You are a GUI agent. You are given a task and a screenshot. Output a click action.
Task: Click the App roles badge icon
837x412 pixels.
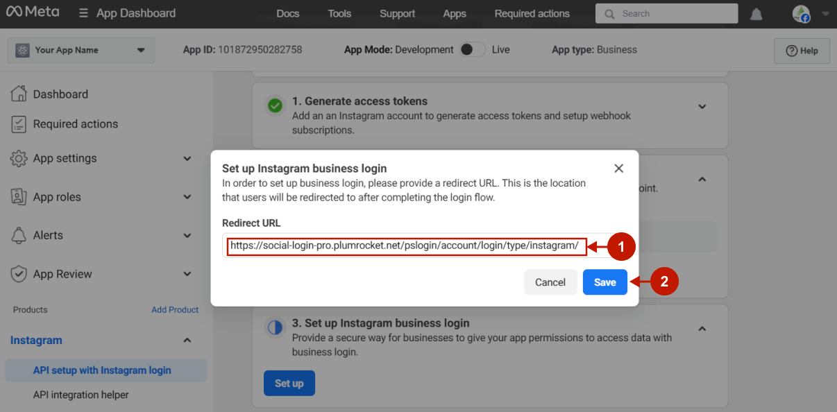(x=19, y=197)
